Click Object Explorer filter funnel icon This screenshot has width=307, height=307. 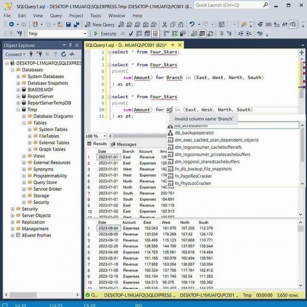55,54
